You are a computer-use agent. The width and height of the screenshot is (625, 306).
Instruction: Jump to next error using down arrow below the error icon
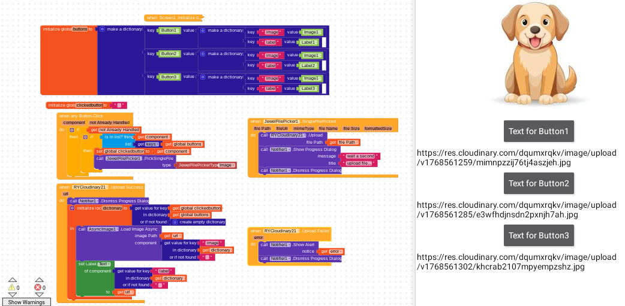[x=38, y=295]
